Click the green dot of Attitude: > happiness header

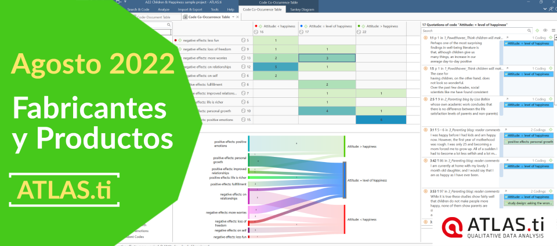coord(359,26)
